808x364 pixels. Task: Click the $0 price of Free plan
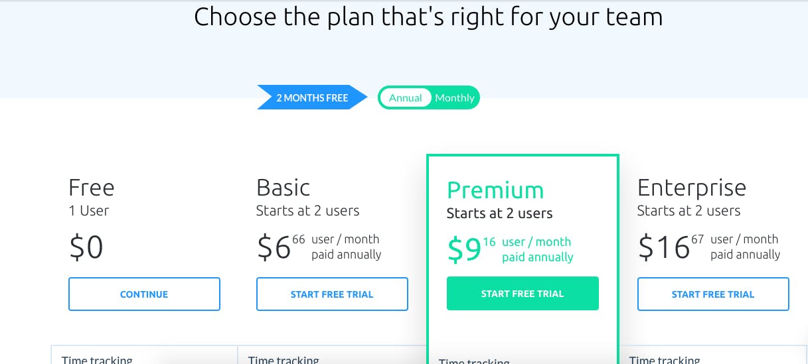86,247
